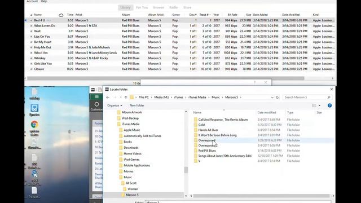Open the Help menu in iTunes
Viewport: 361px width, 203px height.
44,1
